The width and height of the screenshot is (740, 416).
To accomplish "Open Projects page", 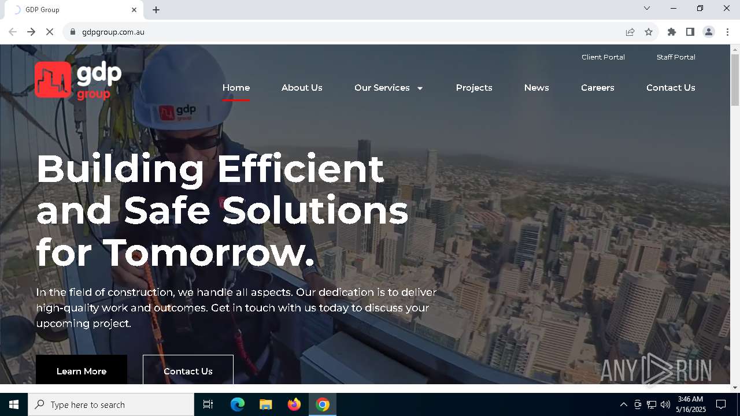I will click(474, 88).
